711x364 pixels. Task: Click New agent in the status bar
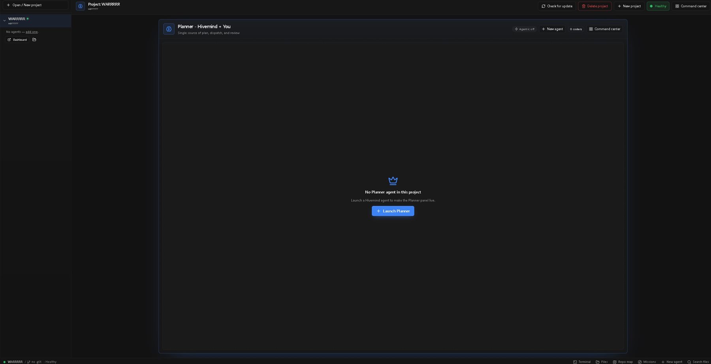tap(671, 362)
